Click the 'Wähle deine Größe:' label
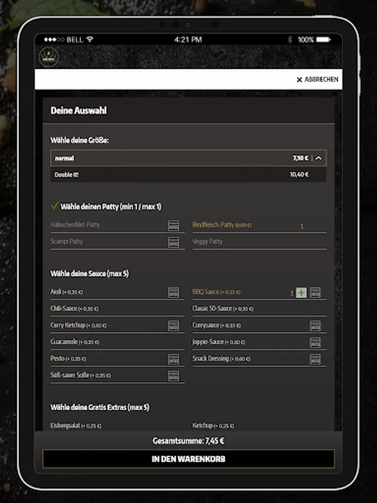 (x=79, y=140)
